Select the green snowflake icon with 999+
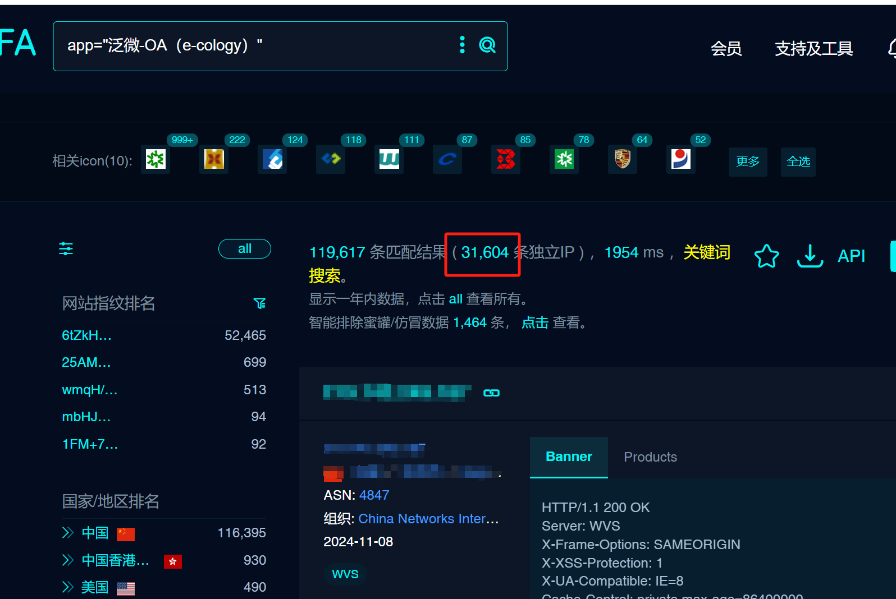 pyautogui.click(x=156, y=159)
